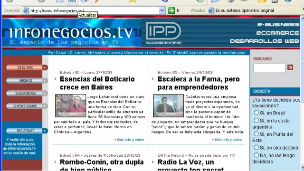Open the QUIENES SOMOS section
Screen dimensions: 304x171
pyautogui.click(x=27, y=106)
